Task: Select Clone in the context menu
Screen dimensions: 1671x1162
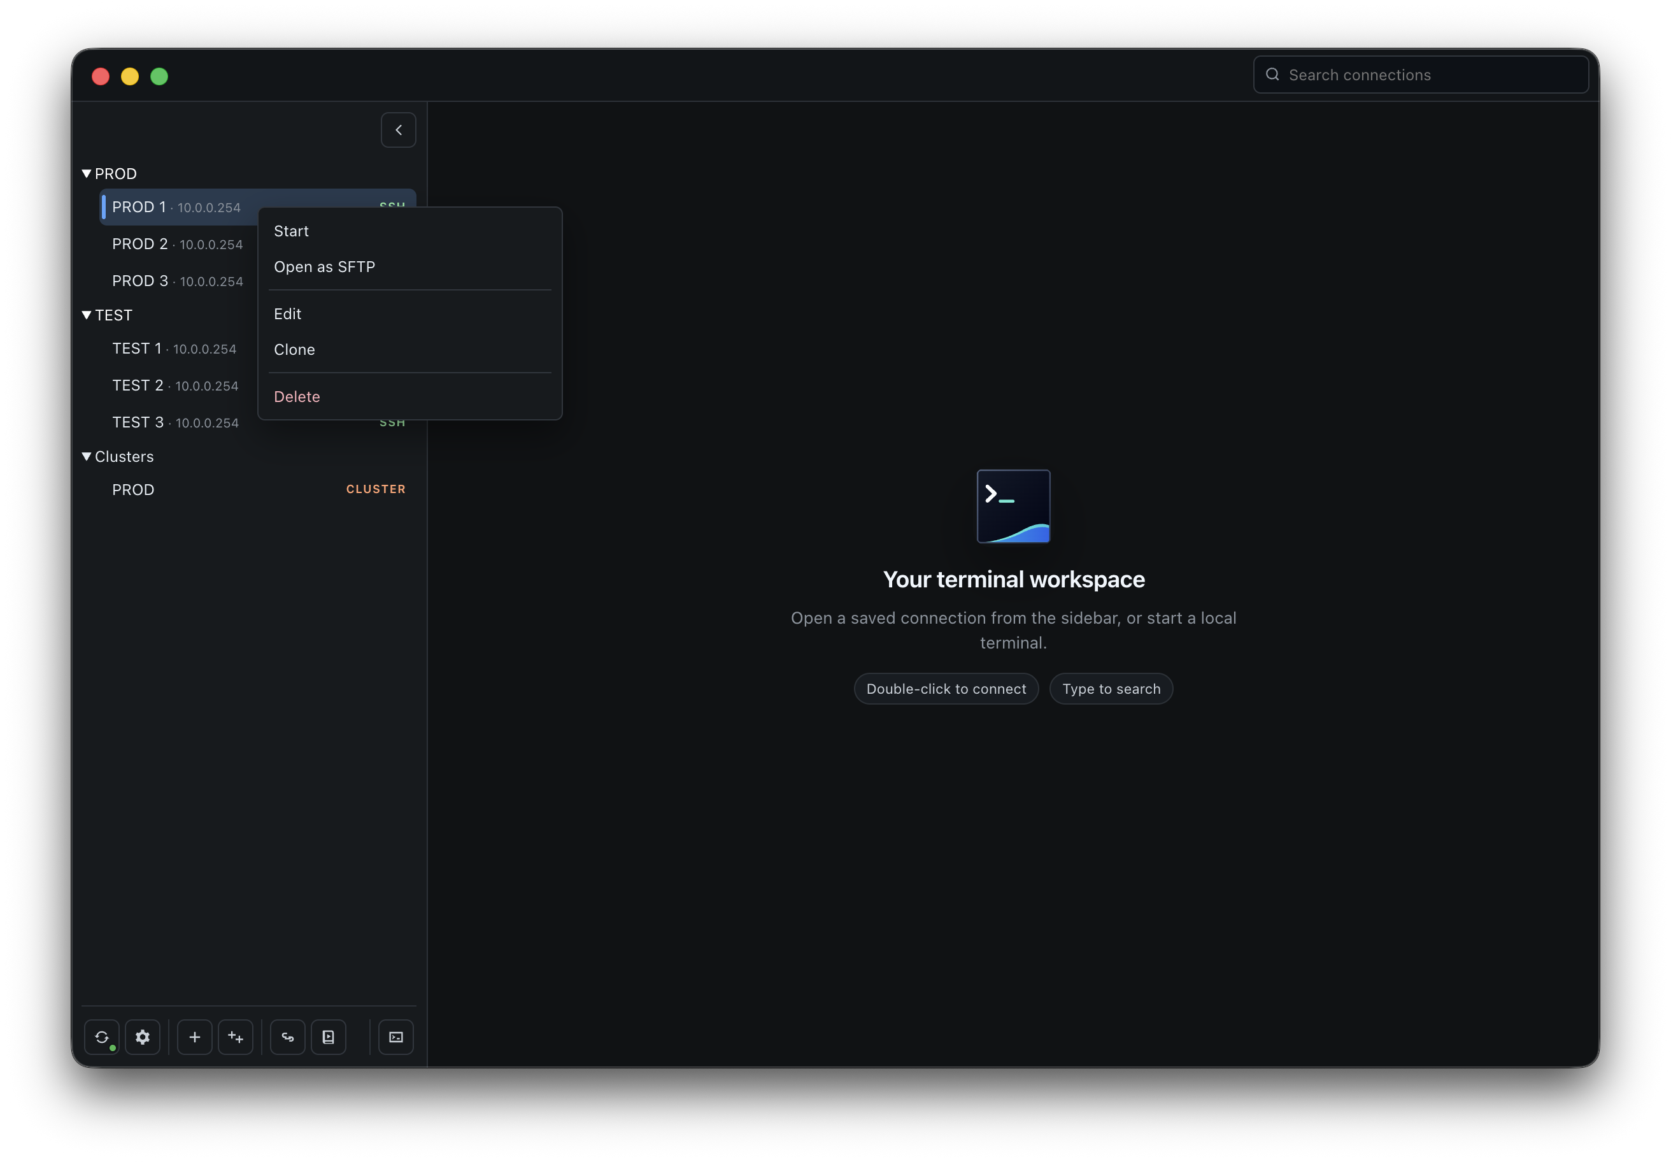Action: [x=409, y=350]
